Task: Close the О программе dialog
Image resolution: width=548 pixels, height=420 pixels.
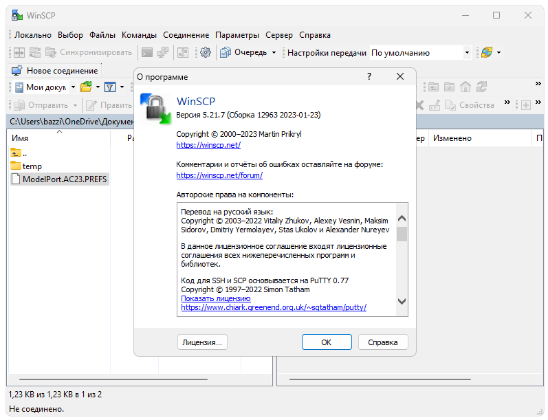Action: pos(400,76)
